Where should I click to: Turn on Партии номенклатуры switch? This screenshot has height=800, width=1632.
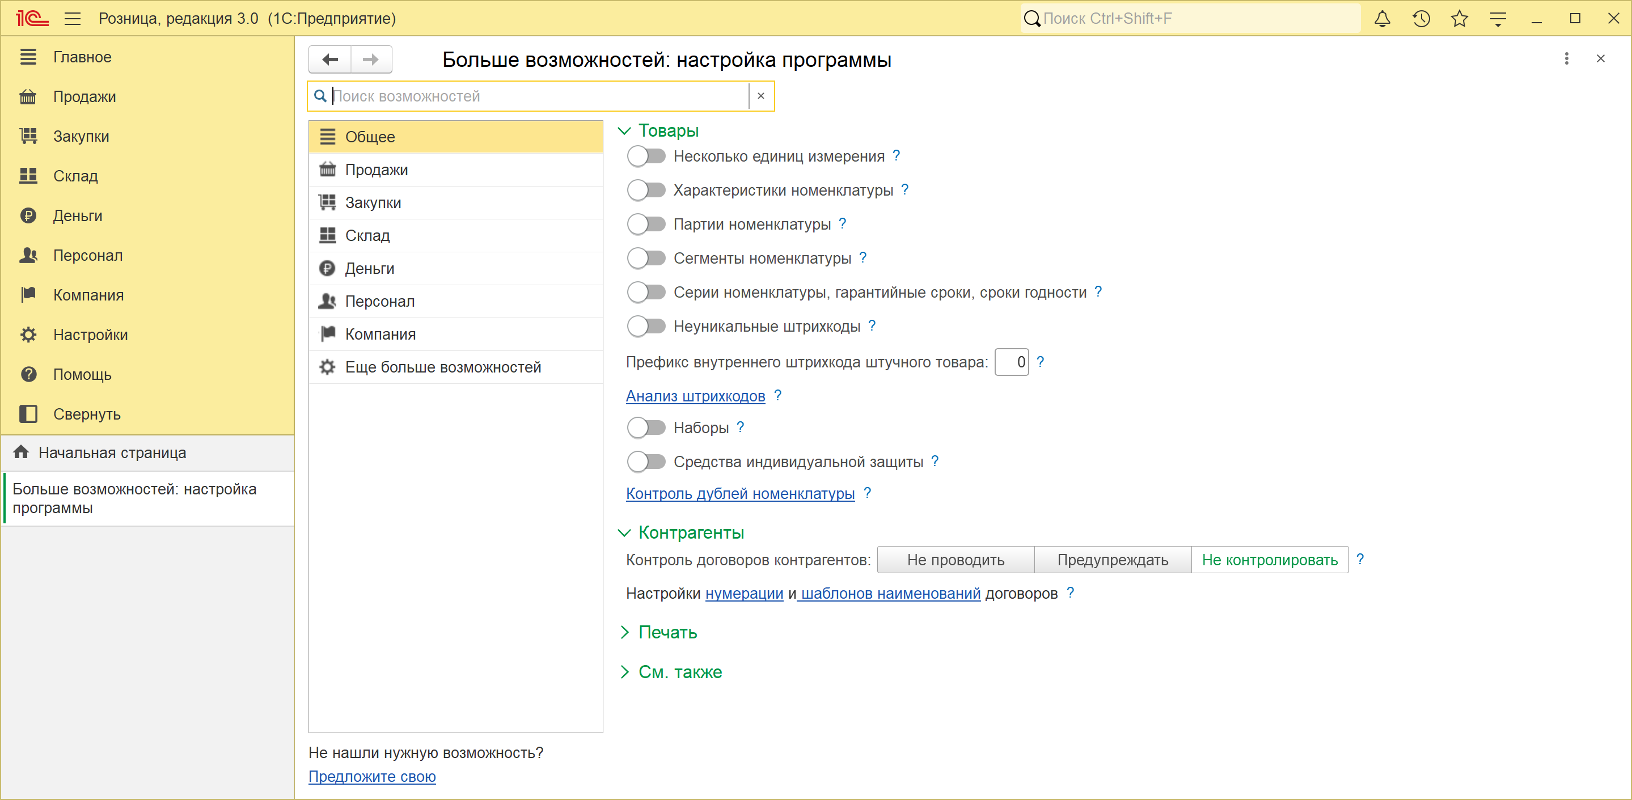click(x=646, y=224)
